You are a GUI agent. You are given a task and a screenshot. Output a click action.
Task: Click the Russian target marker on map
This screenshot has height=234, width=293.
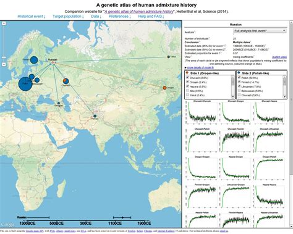[53, 62]
